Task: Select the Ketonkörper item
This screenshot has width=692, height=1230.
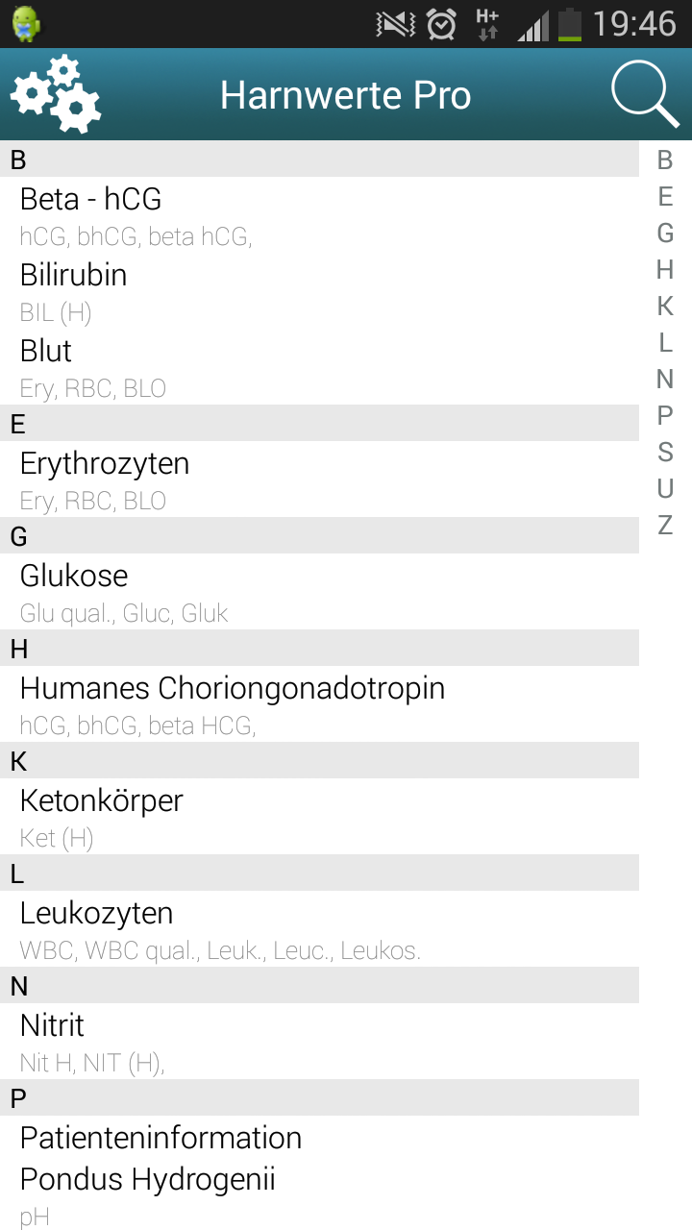Action: click(x=319, y=817)
